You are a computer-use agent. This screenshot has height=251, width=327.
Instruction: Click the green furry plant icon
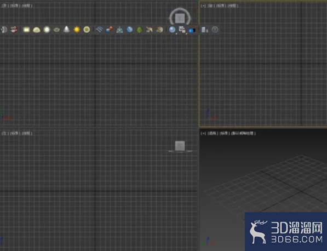click(x=140, y=30)
